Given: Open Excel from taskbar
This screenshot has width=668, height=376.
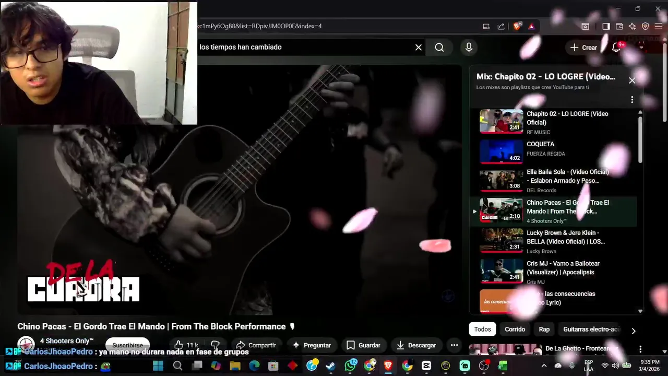Looking at the screenshot, I should click(x=503, y=366).
